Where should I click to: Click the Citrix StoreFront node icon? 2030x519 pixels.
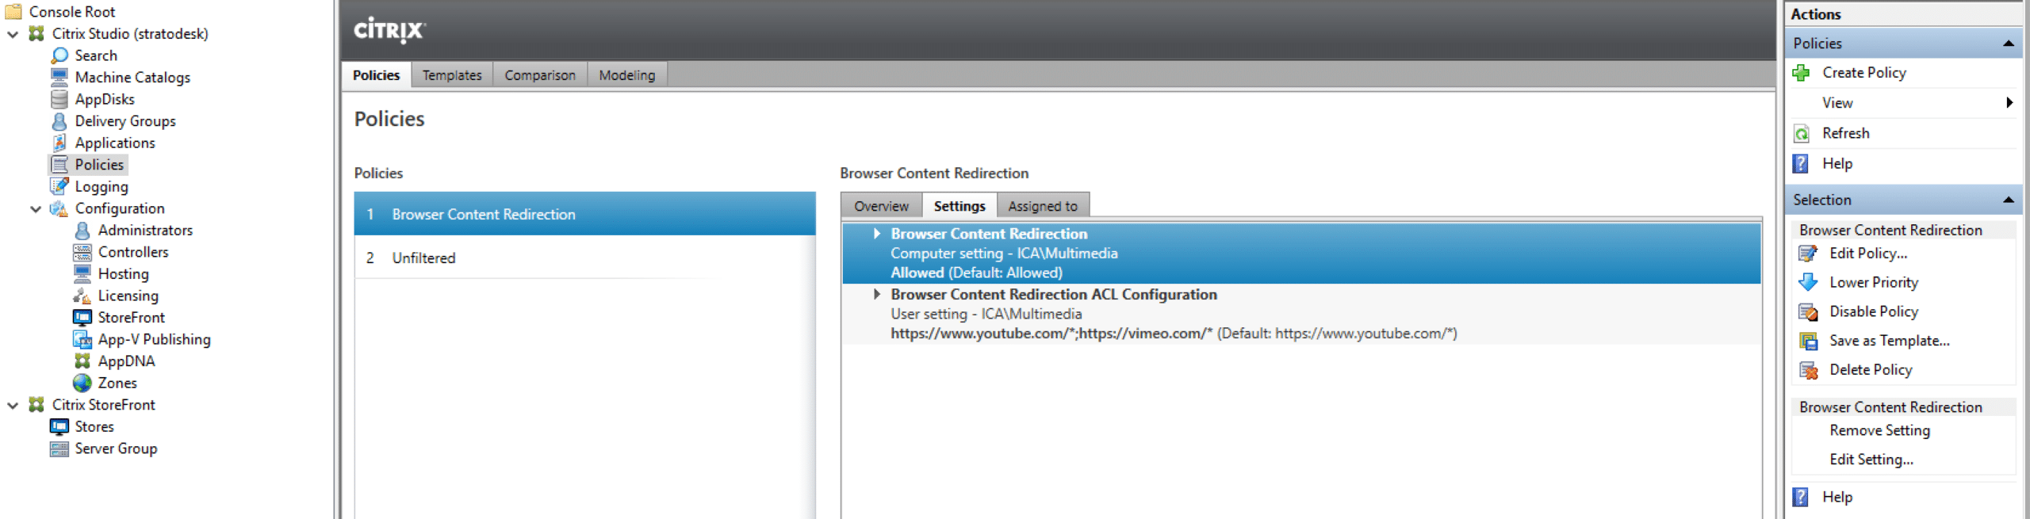tap(36, 404)
